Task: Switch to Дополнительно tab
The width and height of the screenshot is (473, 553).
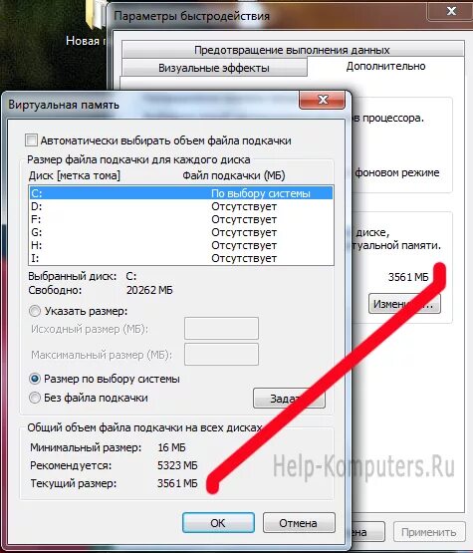Action: (385, 67)
